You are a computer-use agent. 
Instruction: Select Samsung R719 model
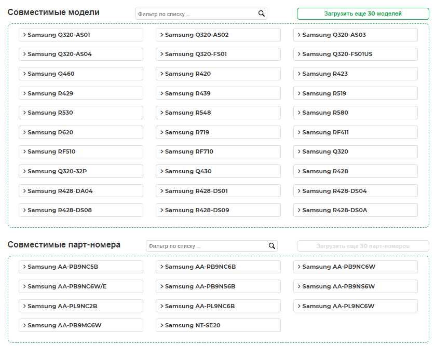click(x=218, y=132)
